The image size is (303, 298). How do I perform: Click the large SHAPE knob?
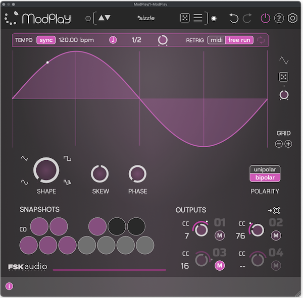click(x=46, y=170)
